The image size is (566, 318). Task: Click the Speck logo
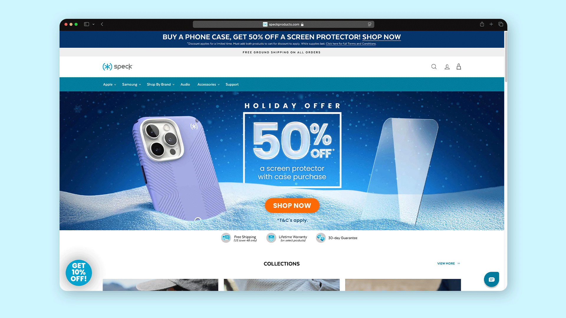click(118, 67)
